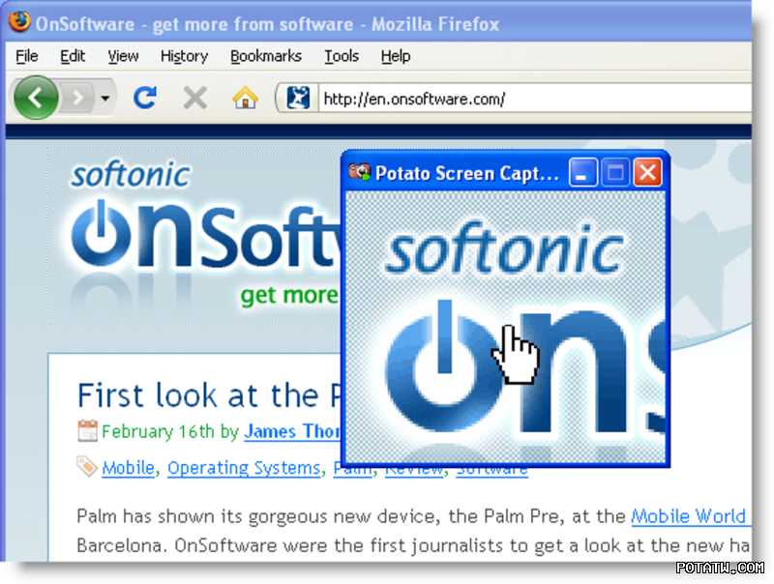Click the Stop loading X icon
The width and height of the screenshot is (774, 584).
(x=195, y=98)
